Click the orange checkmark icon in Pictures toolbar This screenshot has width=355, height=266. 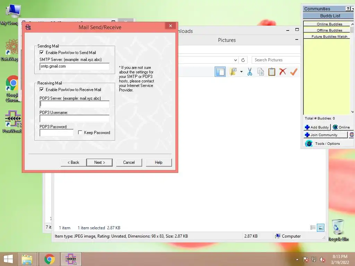tap(294, 72)
